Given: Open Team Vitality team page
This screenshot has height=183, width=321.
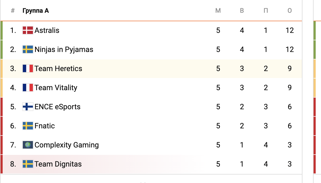Looking at the screenshot, I should click(56, 88).
